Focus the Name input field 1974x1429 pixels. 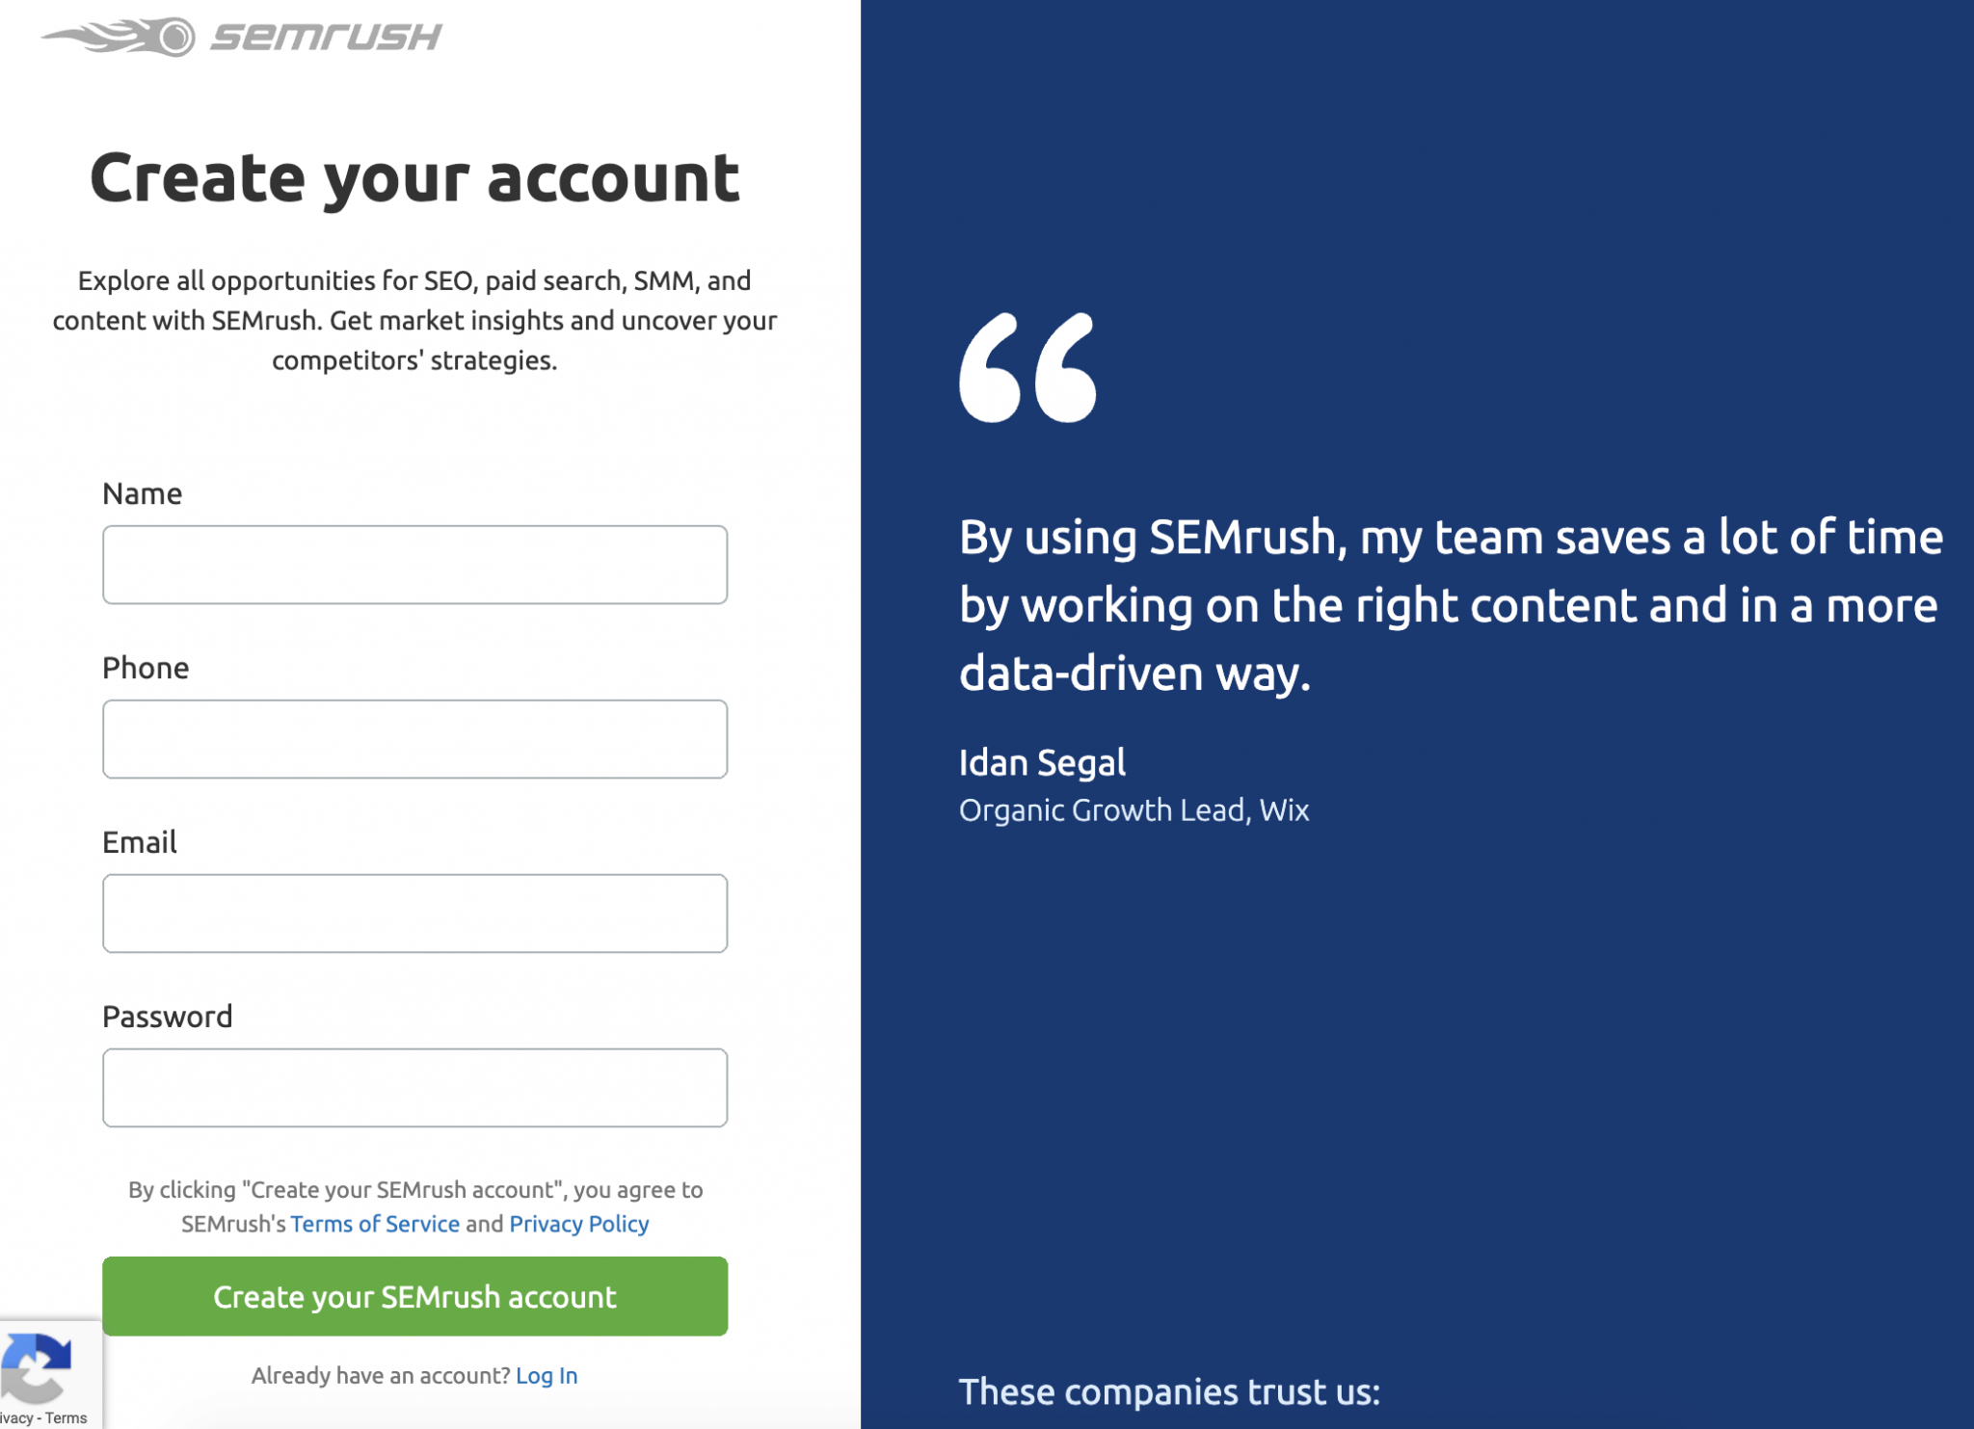pyautogui.click(x=414, y=565)
